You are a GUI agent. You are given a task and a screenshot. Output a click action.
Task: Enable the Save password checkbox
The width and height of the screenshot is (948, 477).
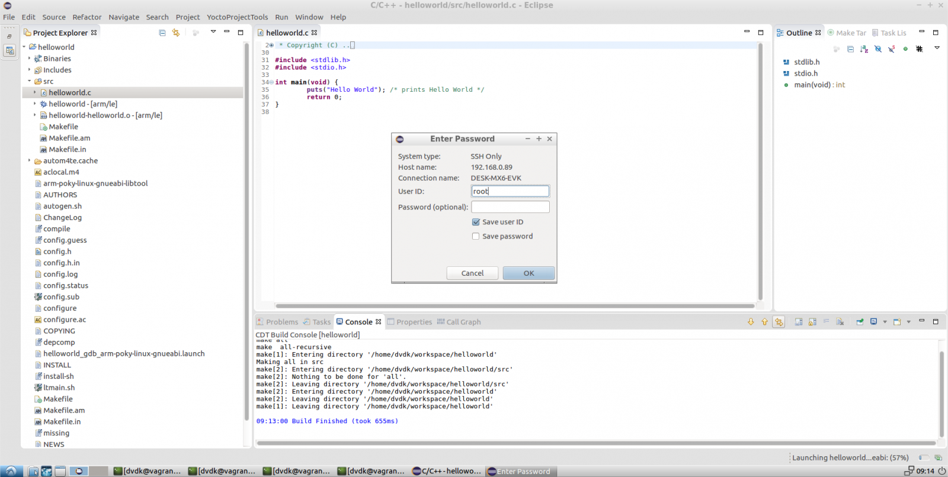point(476,237)
